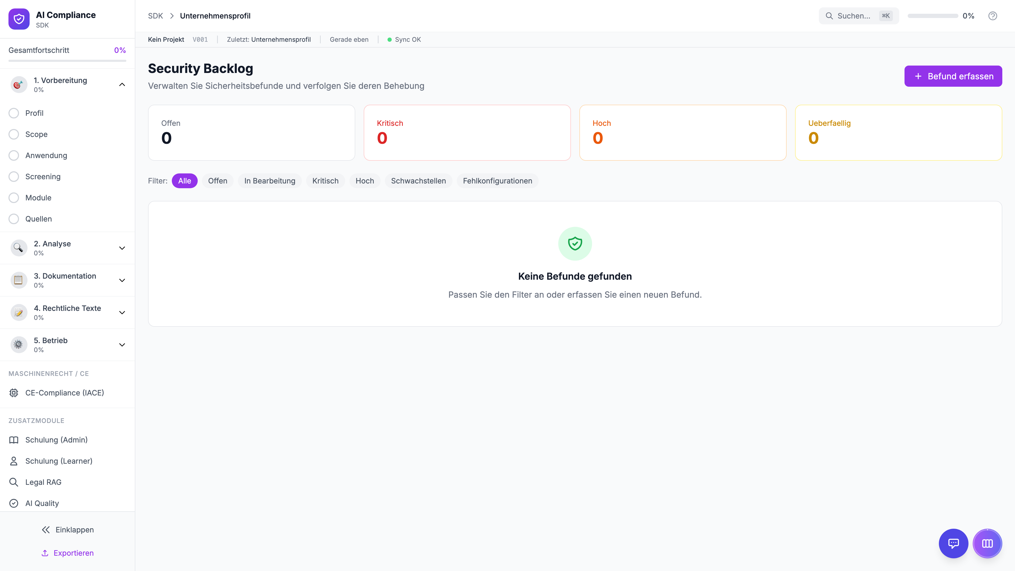Collapse the 1. Vorbereitung section
Image resolution: width=1015 pixels, height=571 pixels.
[122, 84]
